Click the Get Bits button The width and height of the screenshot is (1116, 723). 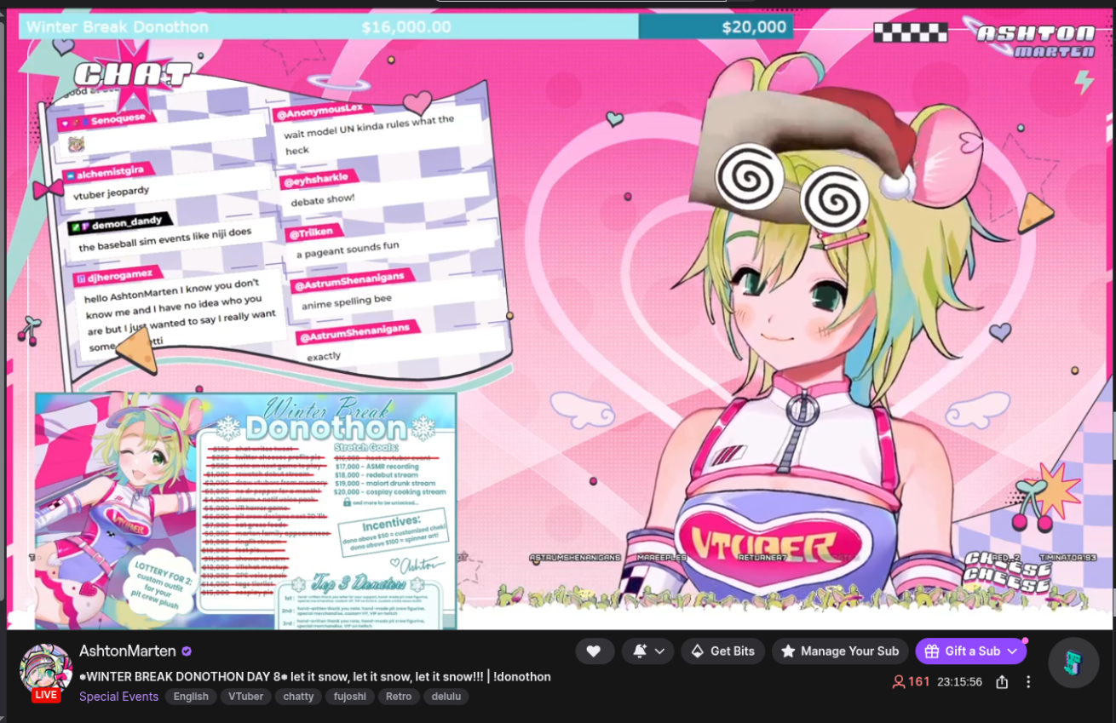[x=723, y=651]
